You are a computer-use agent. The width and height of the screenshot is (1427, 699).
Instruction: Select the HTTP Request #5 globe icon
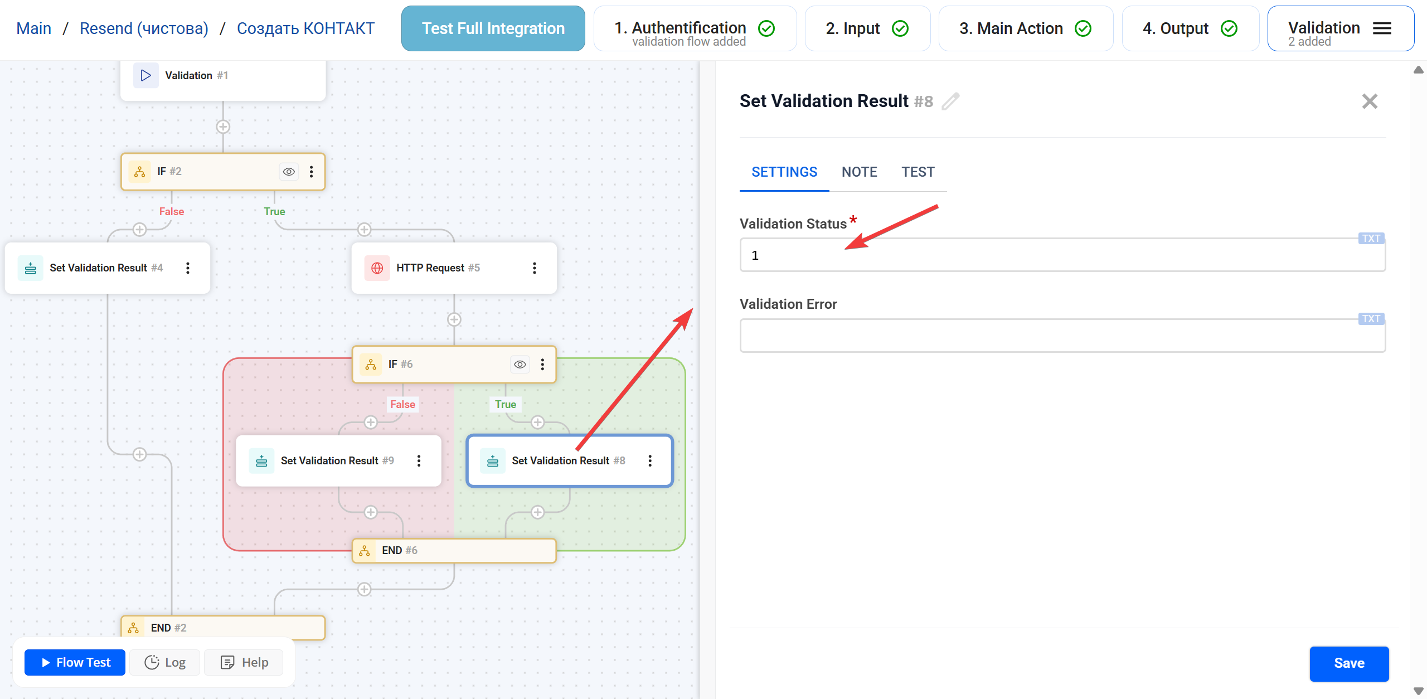378,268
